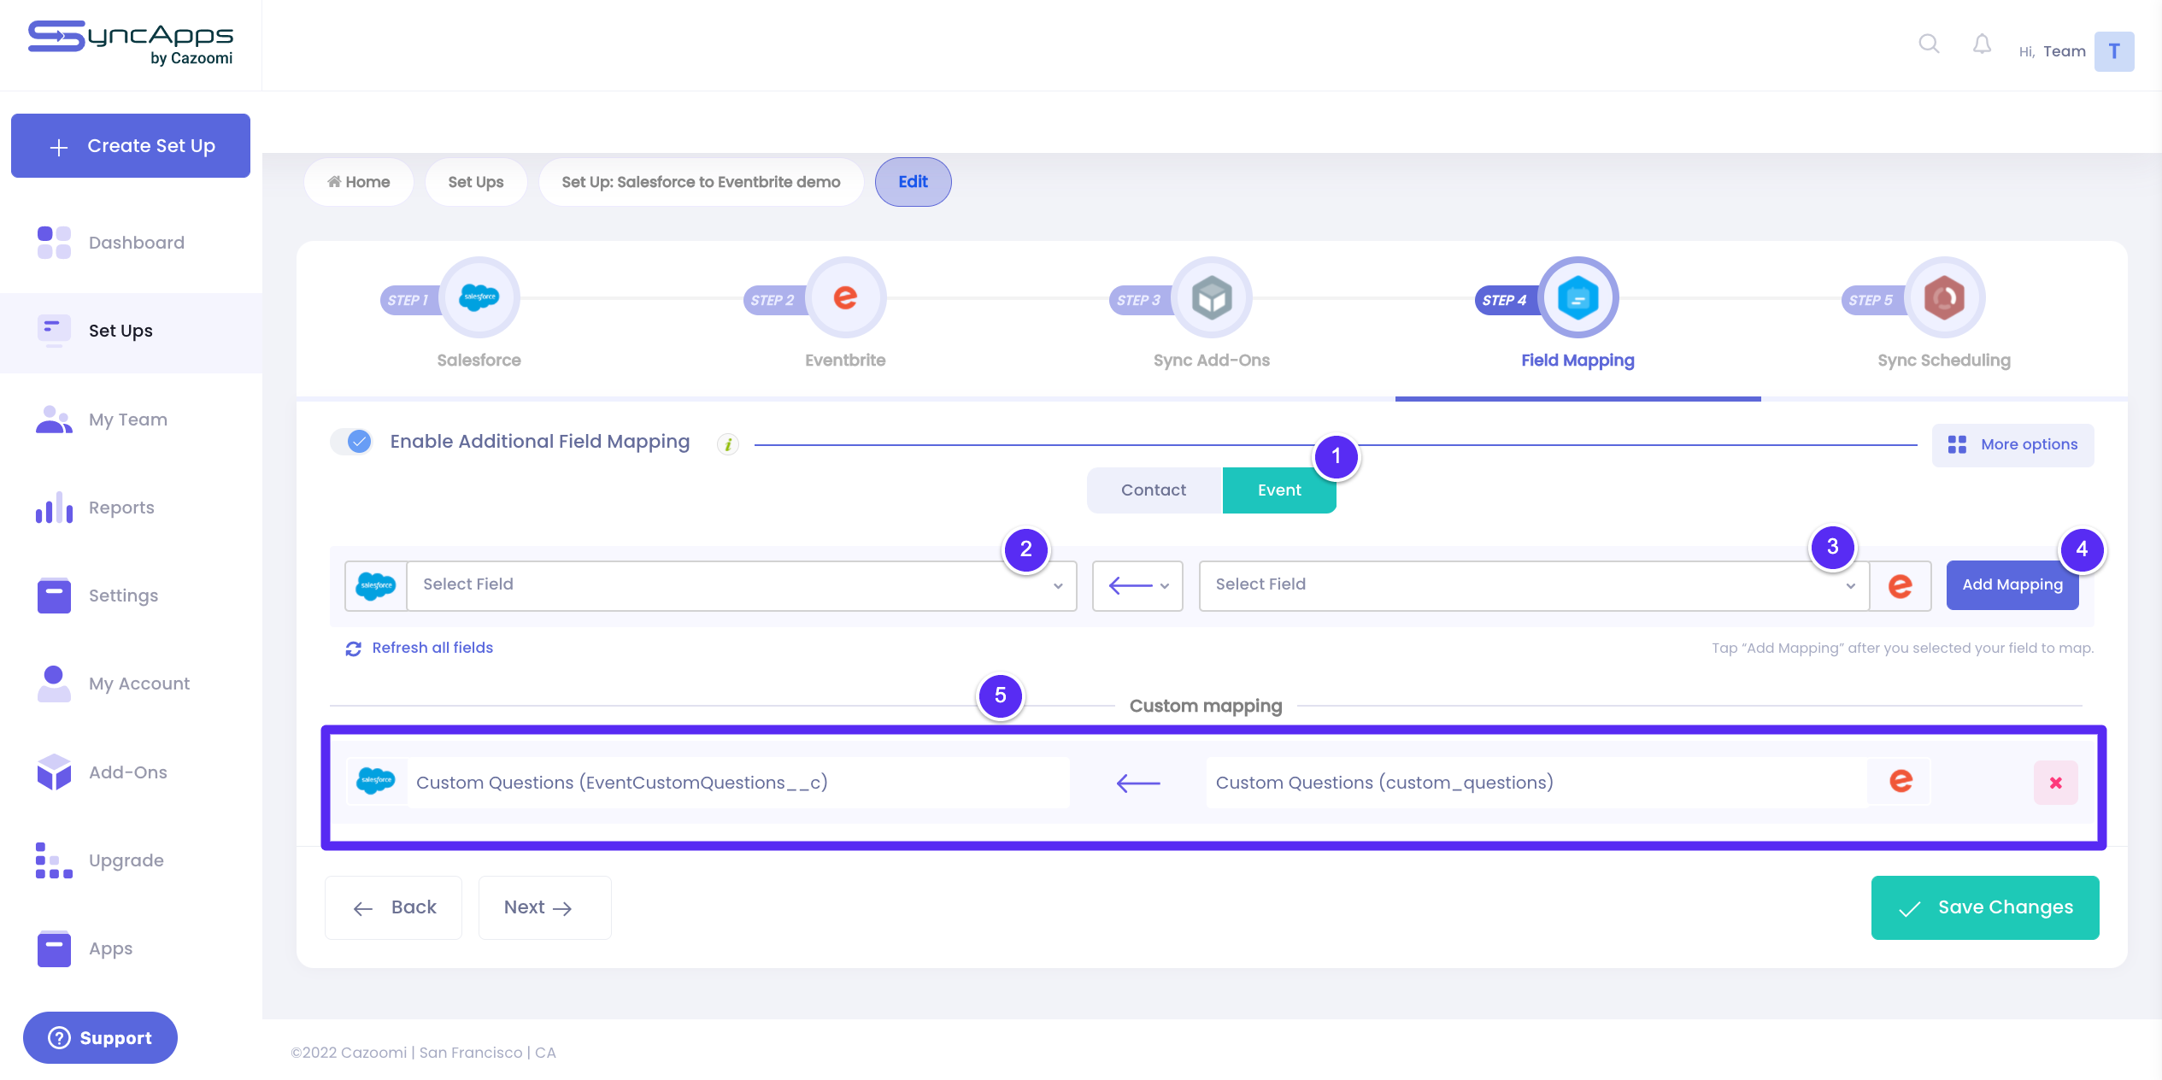2162x1080 pixels.
Task: Open the search magnifier icon
Action: (x=1929, y=44)
